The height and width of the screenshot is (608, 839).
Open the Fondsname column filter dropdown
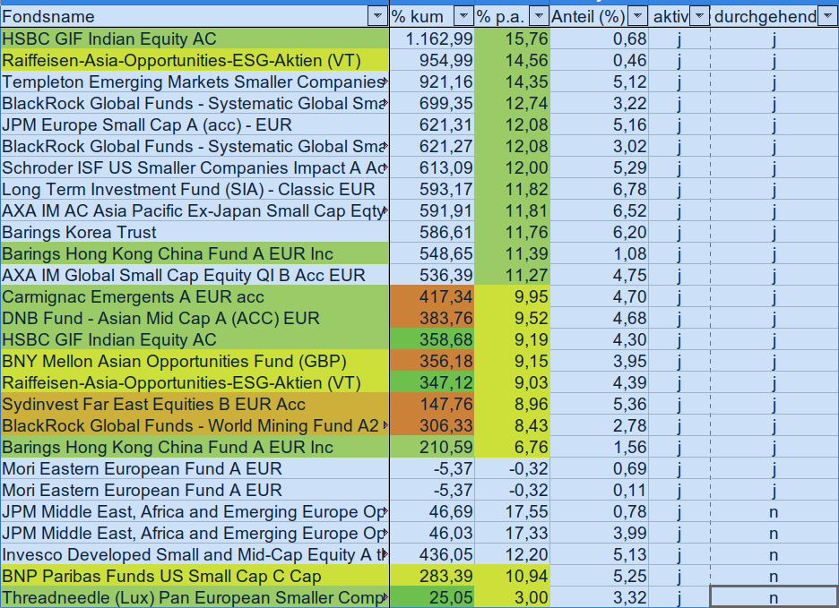tap(377, 17)
